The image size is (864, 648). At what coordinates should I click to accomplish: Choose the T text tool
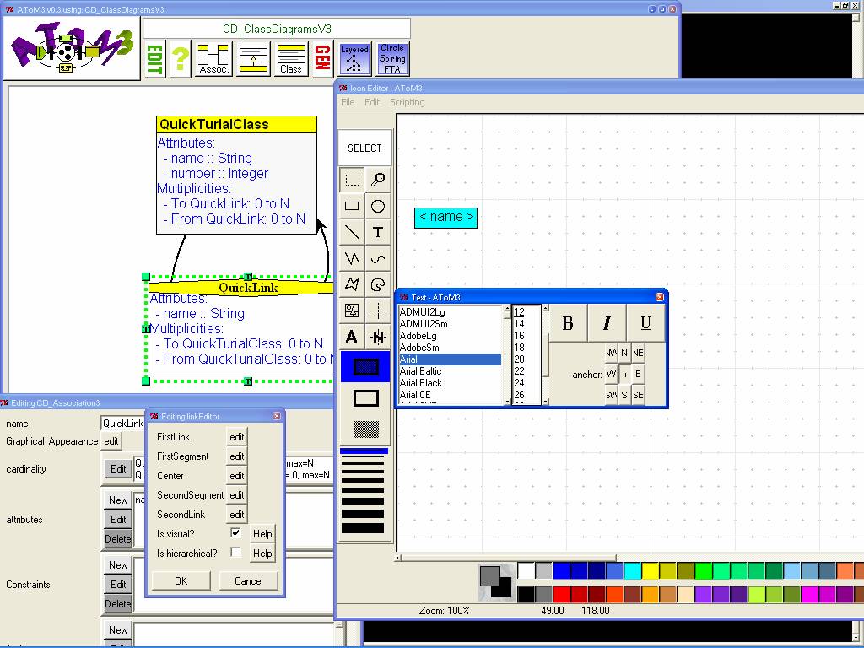(x=377, y=232)
